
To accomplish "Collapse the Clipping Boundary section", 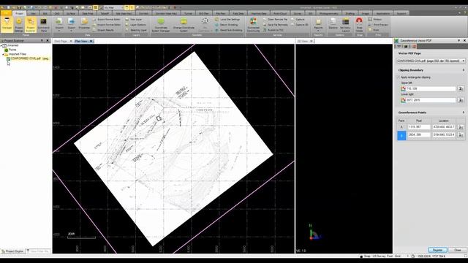I will (464, 70).
